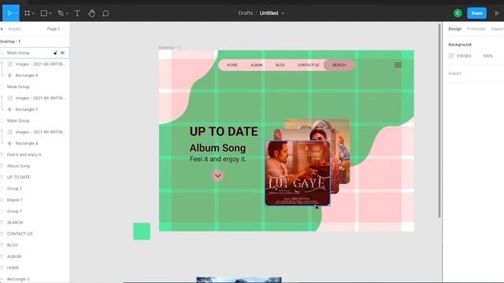The image size is (504, 283).
Task: Select the green square outside the frame
Action: 142,231
